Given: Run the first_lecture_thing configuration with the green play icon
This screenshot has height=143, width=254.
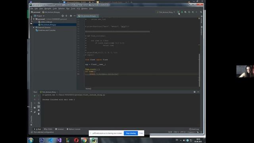Looking at the screenshot, I should coord(178,12).
